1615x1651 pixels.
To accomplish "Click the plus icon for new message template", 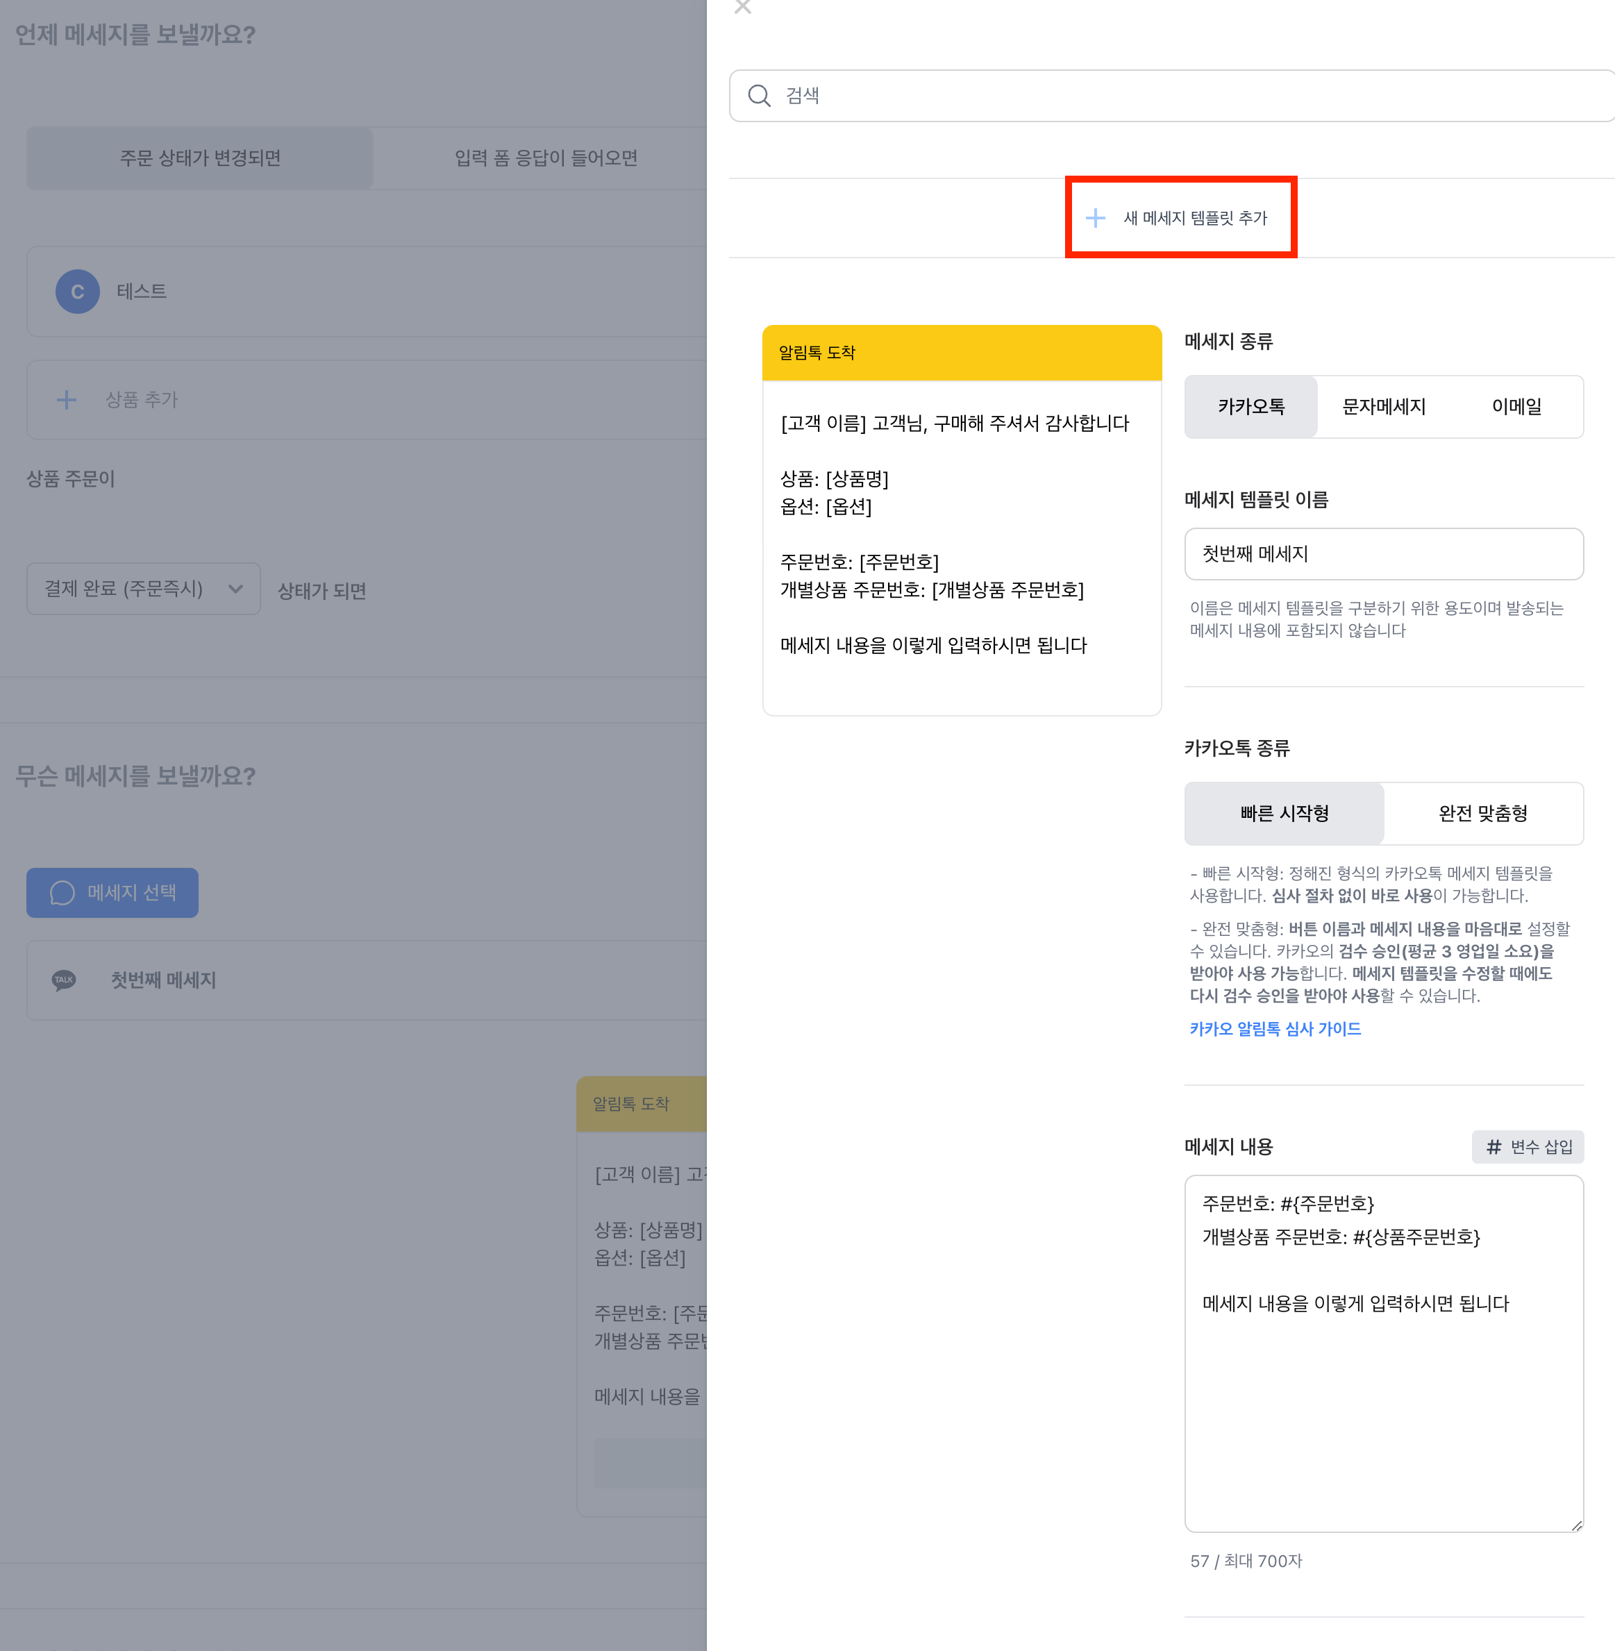I will coord(1095,218).
